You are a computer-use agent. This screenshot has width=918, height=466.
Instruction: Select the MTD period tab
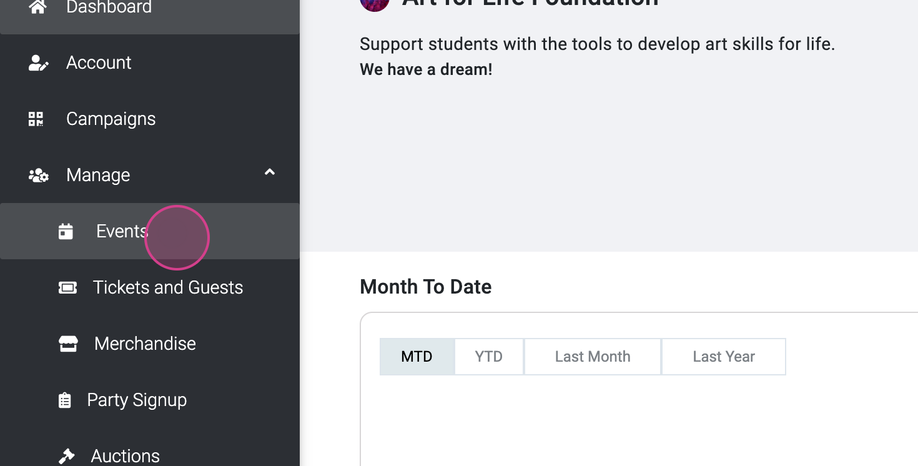pyautogui.click(x=417, y=357)
